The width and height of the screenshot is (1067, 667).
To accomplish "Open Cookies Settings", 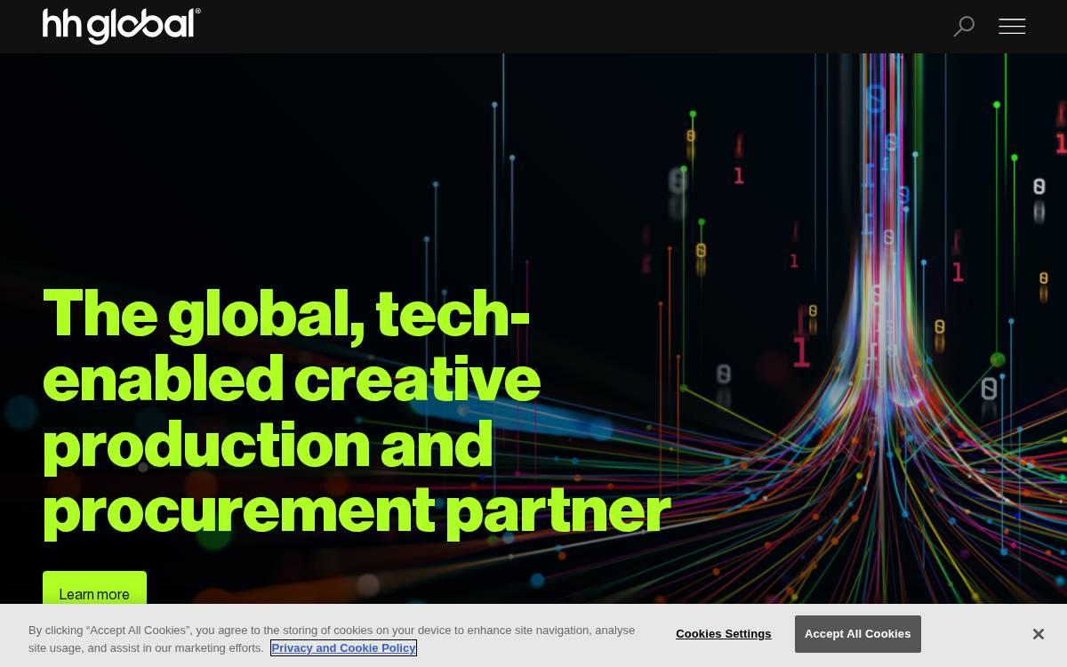I will coord(723,634).
